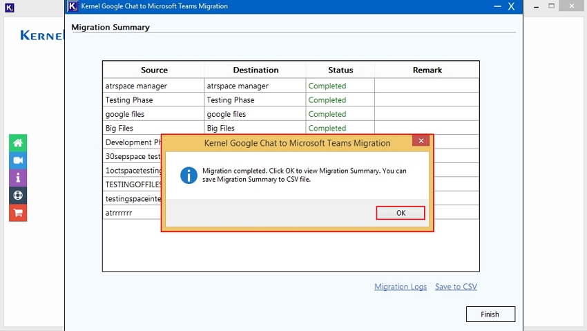The image size is (587, 331).
Task: Select the 'atrrrrrr' source row
Action: point(132,213)
